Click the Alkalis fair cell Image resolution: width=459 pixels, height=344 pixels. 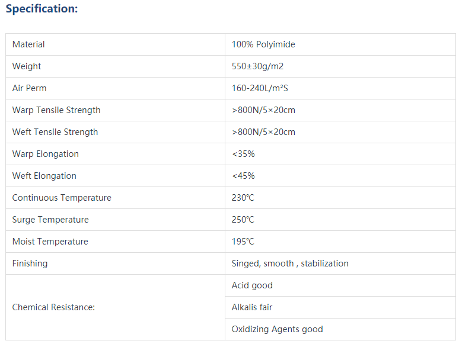click(340, 307)
